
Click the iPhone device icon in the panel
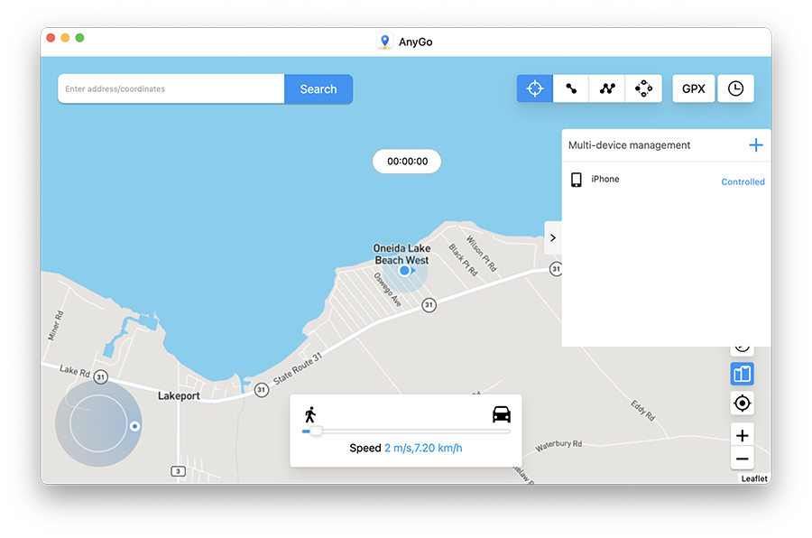pyautogui.click(x=577, y=180)
